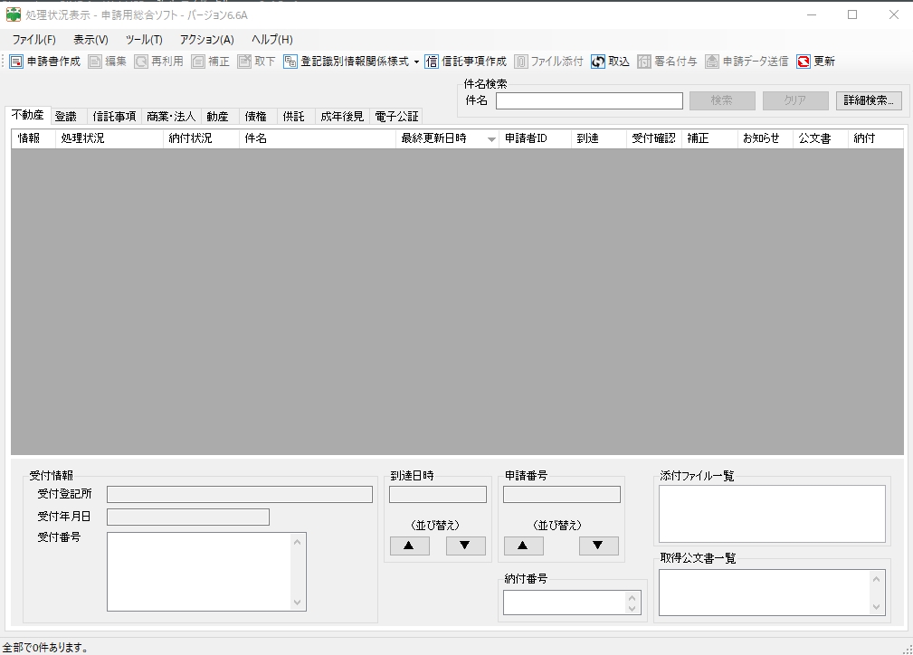Click the お知らせ column header
The image size is (913, 655).
tap(765, 138)
